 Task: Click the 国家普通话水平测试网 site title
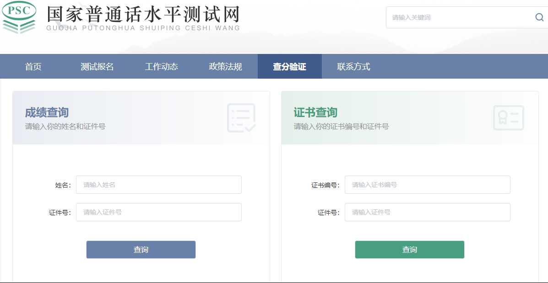pyautogui.click(x=143, y=16)
